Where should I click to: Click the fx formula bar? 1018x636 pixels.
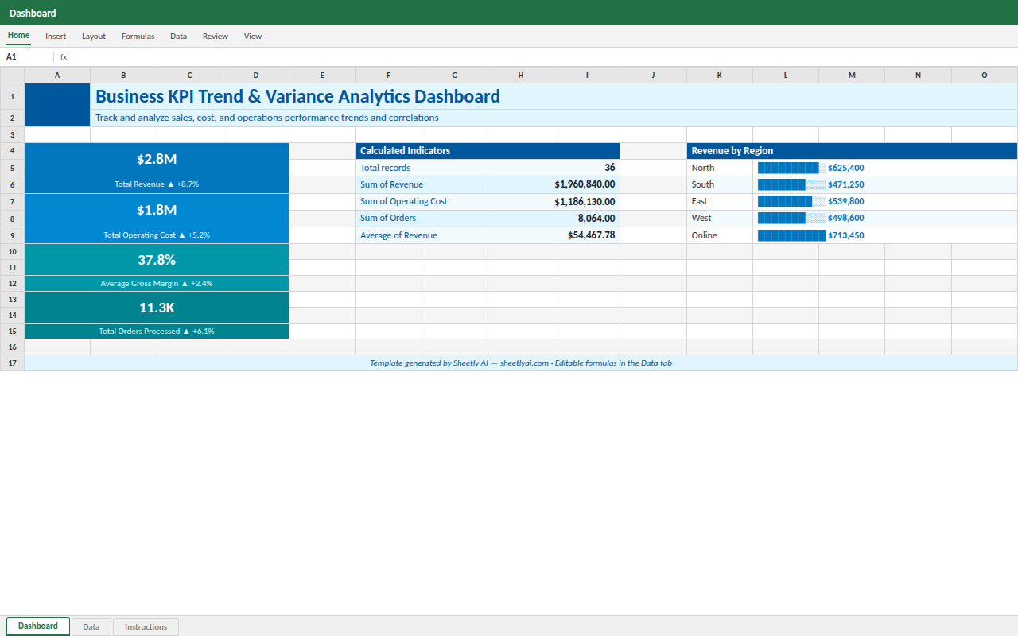click(538, 57)
